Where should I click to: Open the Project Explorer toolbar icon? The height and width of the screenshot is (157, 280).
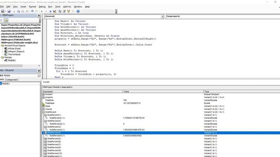click(x=60, y=11)
